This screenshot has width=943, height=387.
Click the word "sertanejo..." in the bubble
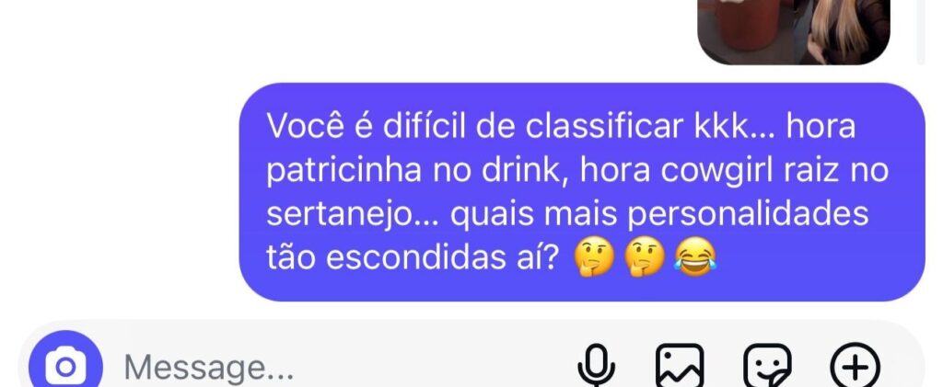(x=354, y=214)
